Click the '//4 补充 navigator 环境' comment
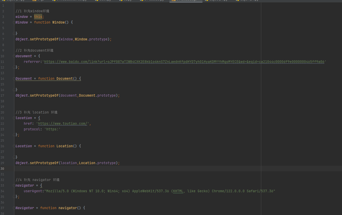This screenshot has width=342, height=215. 38,180
